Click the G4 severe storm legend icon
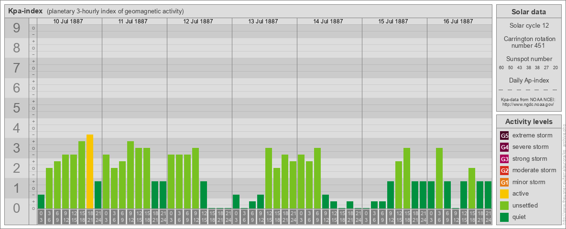The image size is (566, 229). click(505, 147)
